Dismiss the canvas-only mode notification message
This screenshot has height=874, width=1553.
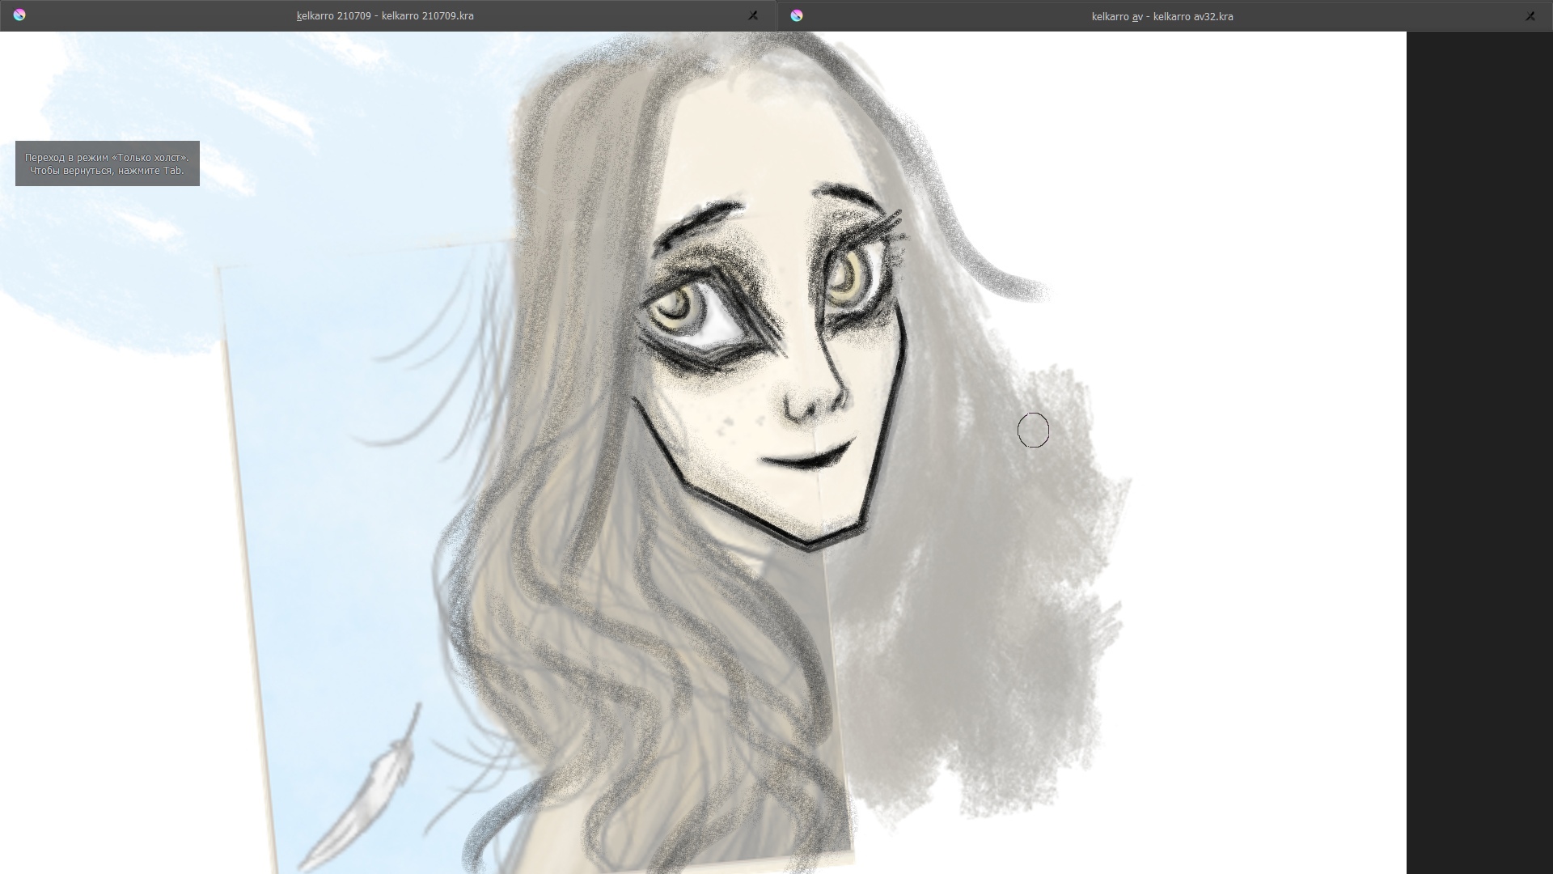[107, 163]
